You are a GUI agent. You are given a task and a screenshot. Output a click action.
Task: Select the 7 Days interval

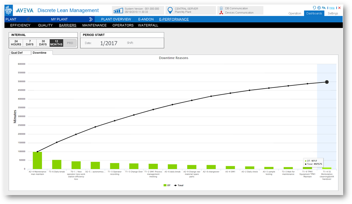30,43
